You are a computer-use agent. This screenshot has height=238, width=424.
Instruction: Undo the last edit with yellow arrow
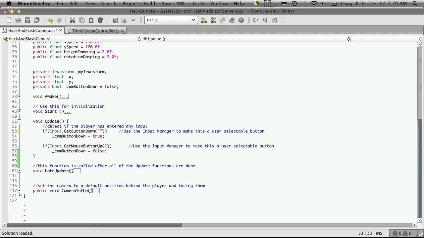(50, 20)
